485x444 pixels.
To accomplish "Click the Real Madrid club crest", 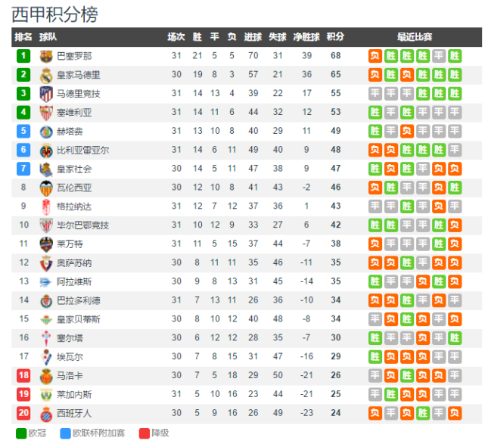I will pos(46,75).
